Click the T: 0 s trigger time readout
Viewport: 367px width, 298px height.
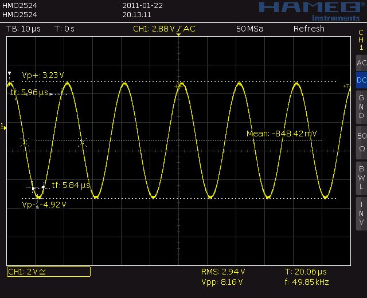click(x=64, y=29)
